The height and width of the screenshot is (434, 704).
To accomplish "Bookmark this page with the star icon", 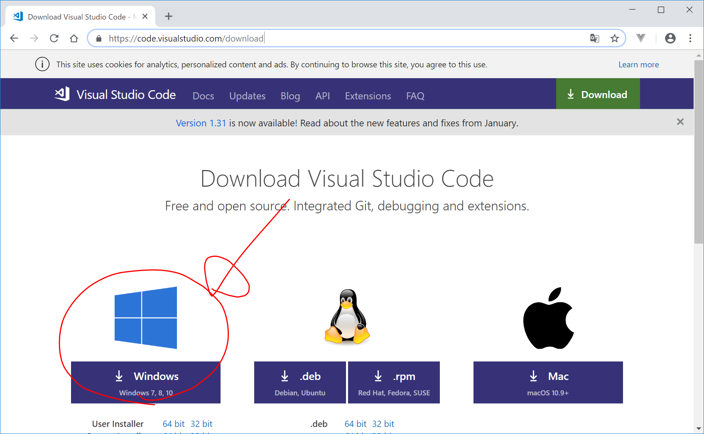I will [615, 38].
